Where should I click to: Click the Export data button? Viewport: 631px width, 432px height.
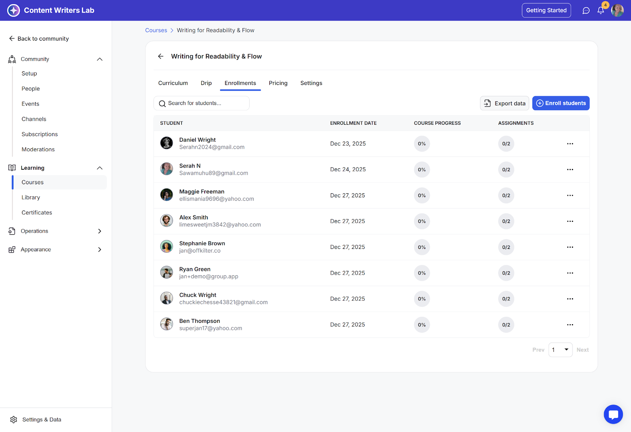[504, 103]
